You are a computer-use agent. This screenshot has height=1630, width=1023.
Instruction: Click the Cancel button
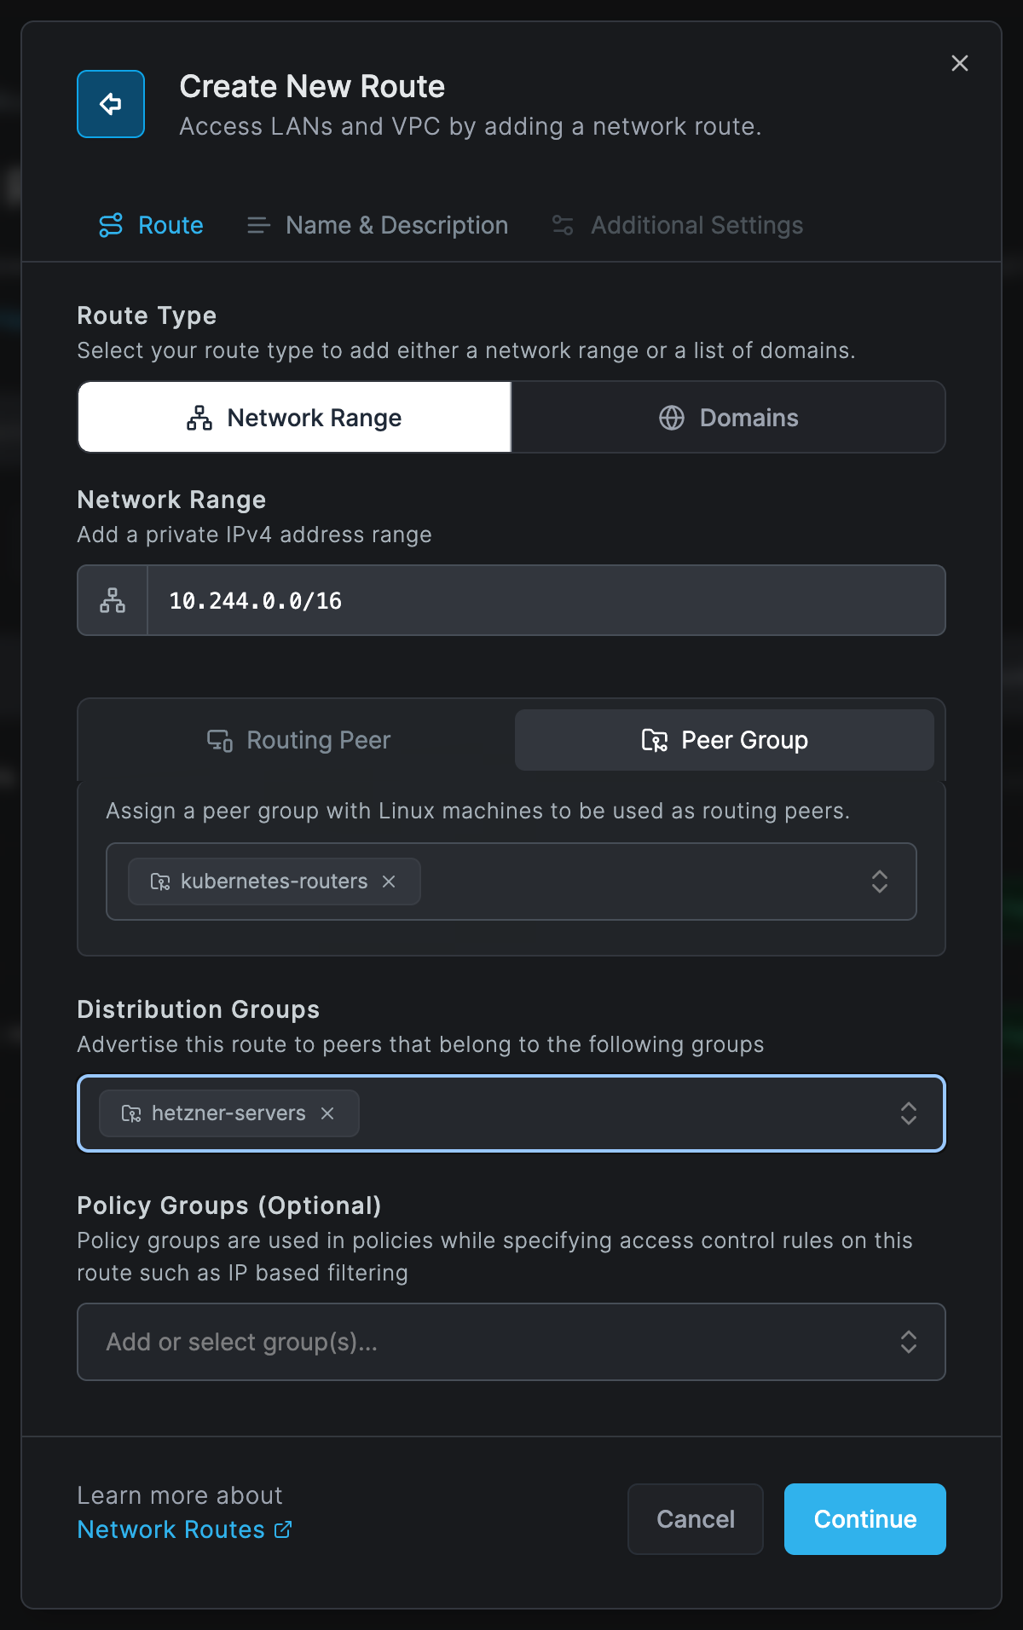click(x=696, y=1519)
